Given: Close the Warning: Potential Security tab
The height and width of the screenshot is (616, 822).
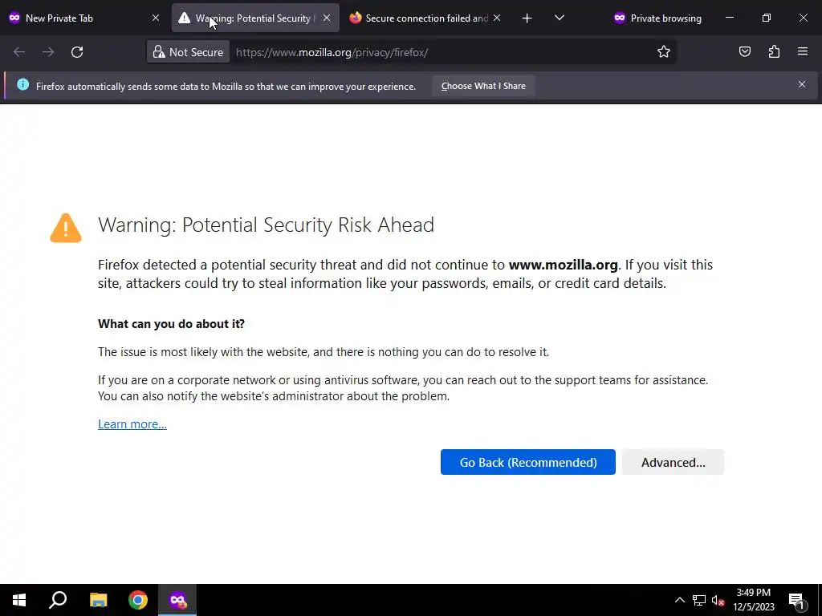Looking at the screenshot, I should (x=327, y=18).
